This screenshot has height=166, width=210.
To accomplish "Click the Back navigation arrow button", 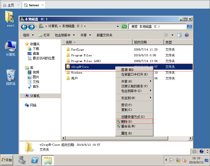I will (24, 26).
